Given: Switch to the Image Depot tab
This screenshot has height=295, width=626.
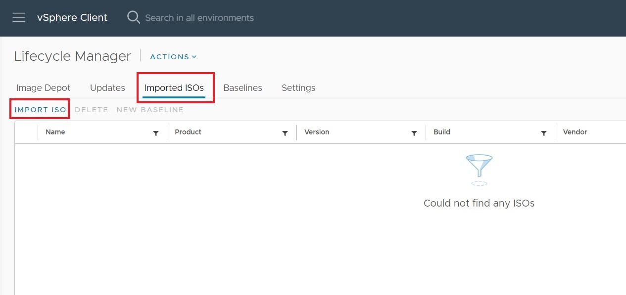Looking at the screenshot, I should point(44,88).
